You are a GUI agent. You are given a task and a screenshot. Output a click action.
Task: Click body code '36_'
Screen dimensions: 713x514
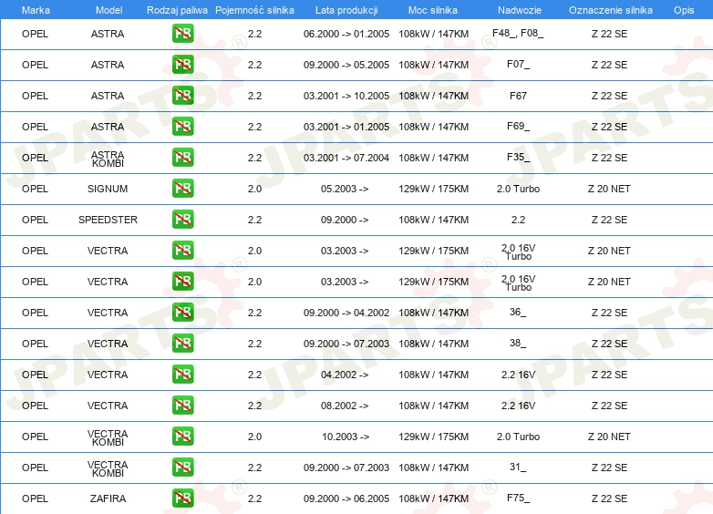coord(518,312)
